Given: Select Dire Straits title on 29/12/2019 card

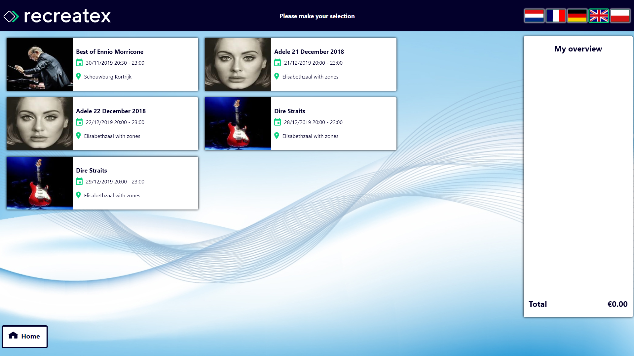Looking at the screenshot, I should pyautogui.click(x=92, y=171).
